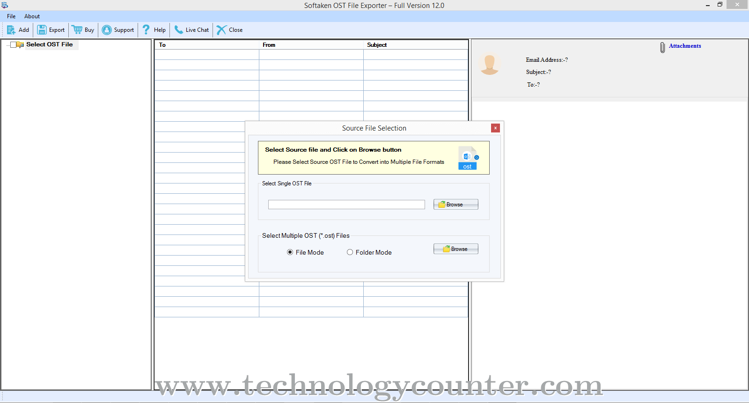Image resolution: width=749 pixels, height=403 pixels.
Task: Minimize the Softaken application window
Action: click(708, 5)
